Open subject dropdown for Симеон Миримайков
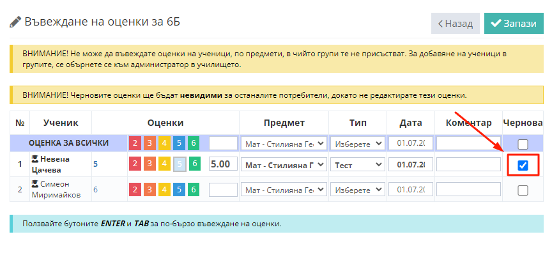The image size is (552, 255). click(284, 190)
